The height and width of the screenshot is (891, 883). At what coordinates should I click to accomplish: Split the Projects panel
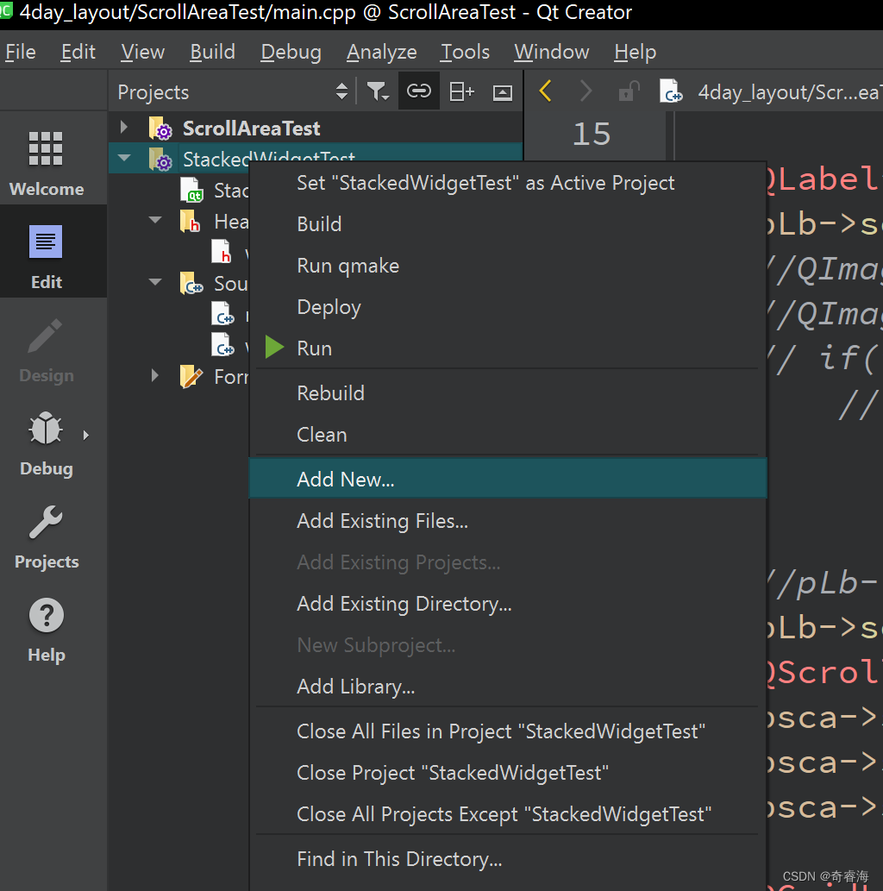click(461, 91)
